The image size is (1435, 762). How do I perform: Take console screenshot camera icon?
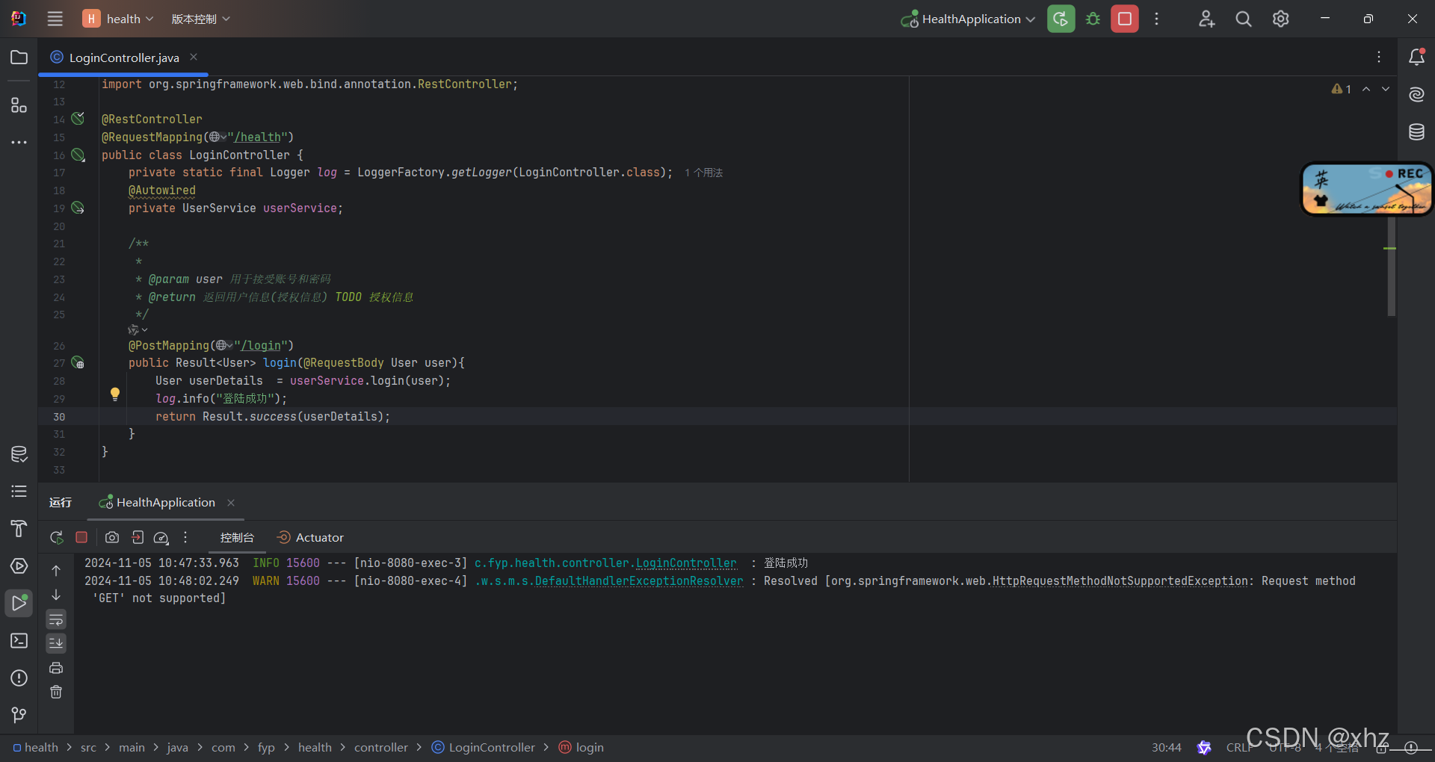112,537
